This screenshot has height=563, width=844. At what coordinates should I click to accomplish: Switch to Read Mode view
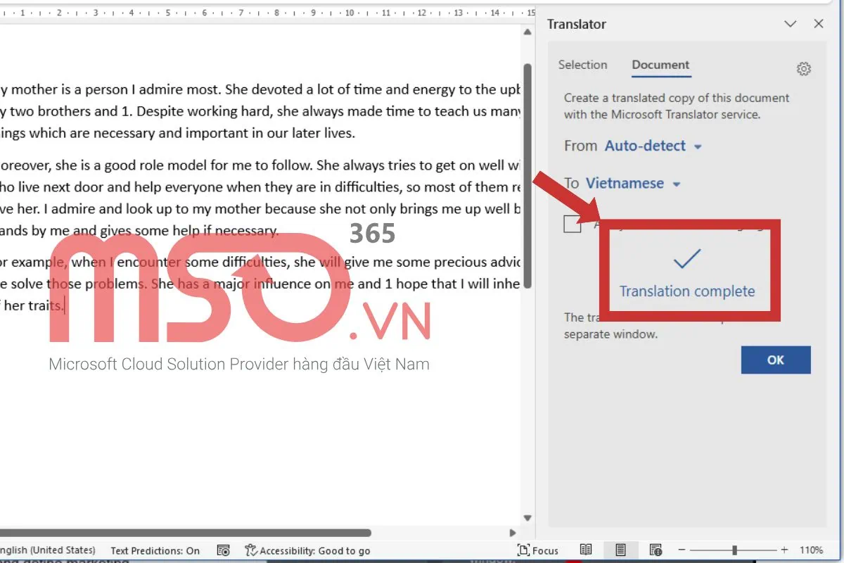click(x=586, y=550)
